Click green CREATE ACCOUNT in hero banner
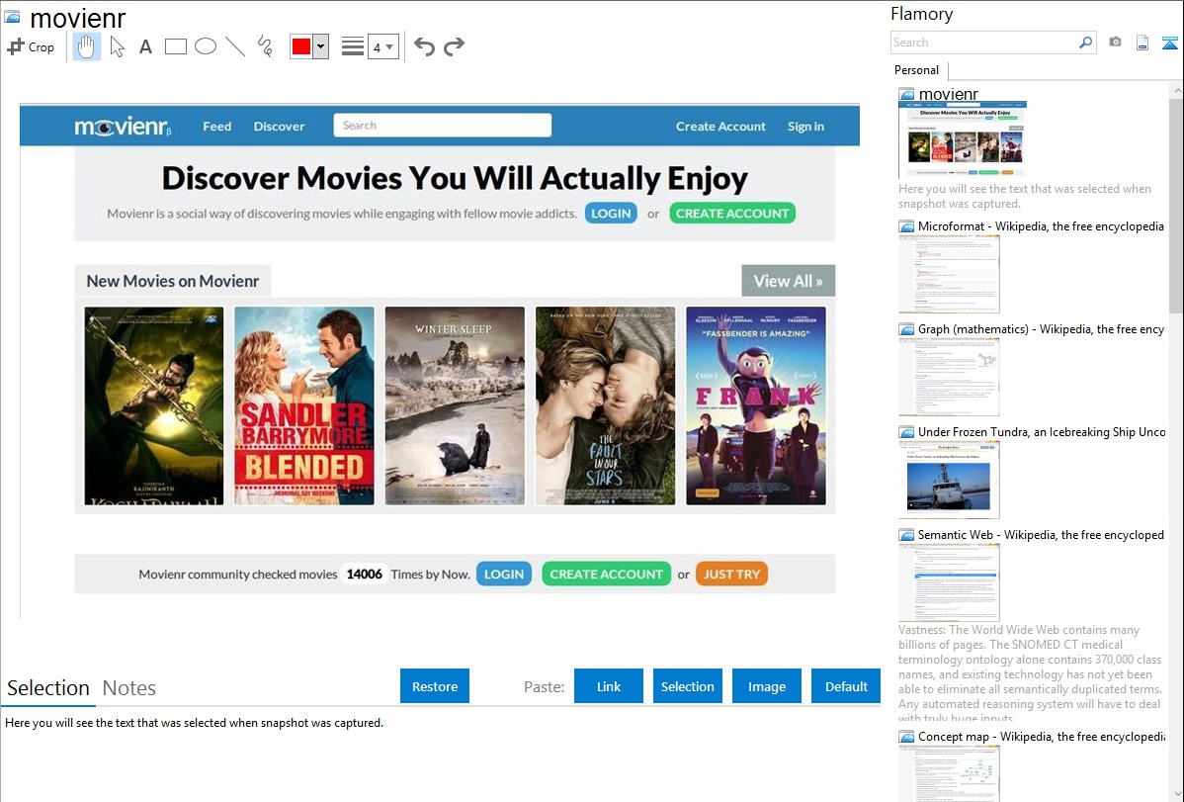Screen dimensions: 1184x802 (732, 214)
